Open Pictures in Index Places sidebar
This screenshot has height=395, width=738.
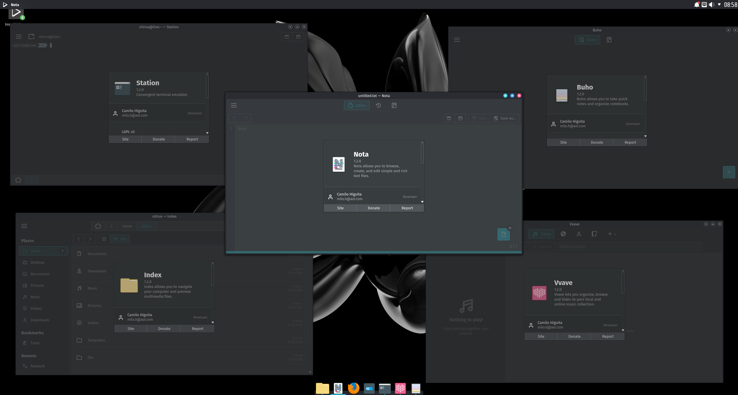(x=44, y=285)
